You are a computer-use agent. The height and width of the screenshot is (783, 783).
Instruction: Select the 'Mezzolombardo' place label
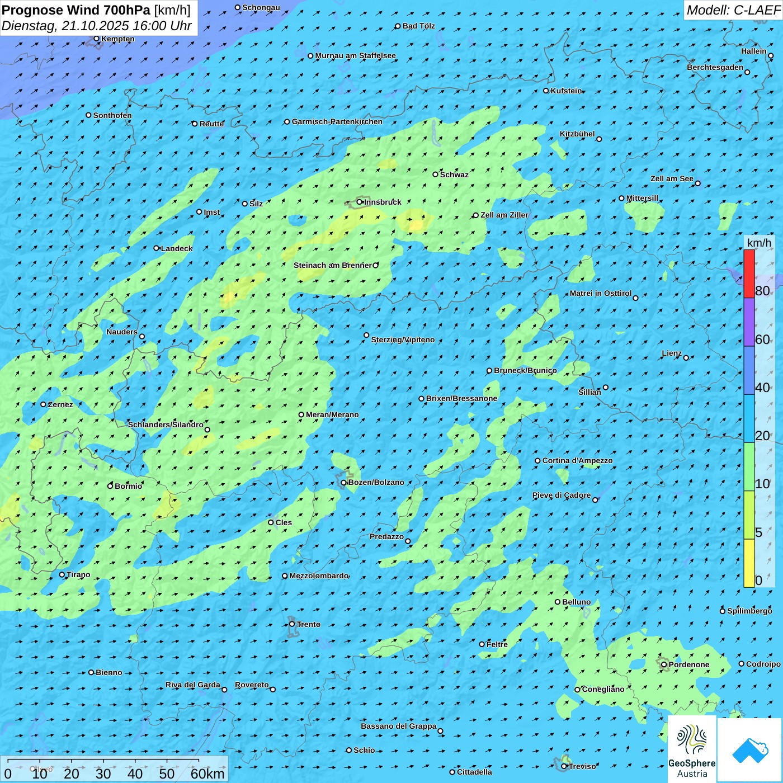[319, 576]
